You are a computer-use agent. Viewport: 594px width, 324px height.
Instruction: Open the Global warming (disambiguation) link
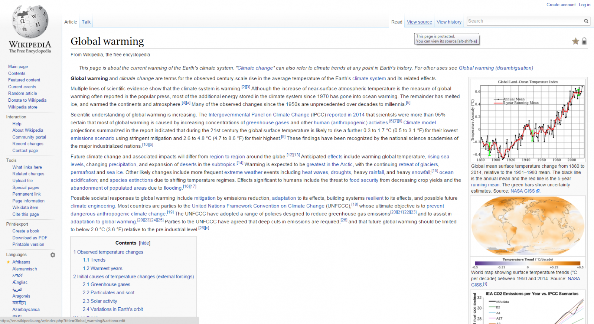(x=496, y=68)
